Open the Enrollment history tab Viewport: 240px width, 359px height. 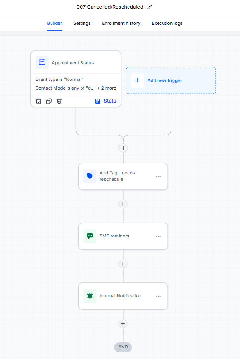point(121,23)
